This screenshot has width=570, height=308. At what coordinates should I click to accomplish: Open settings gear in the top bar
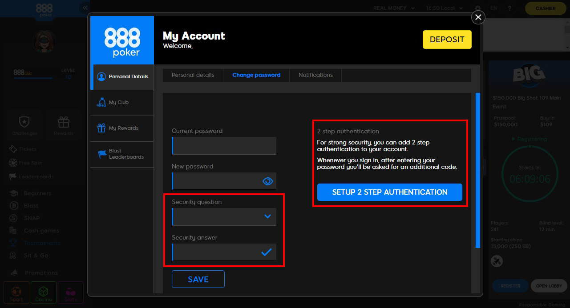pyautogui.click(x=478, y=8)
